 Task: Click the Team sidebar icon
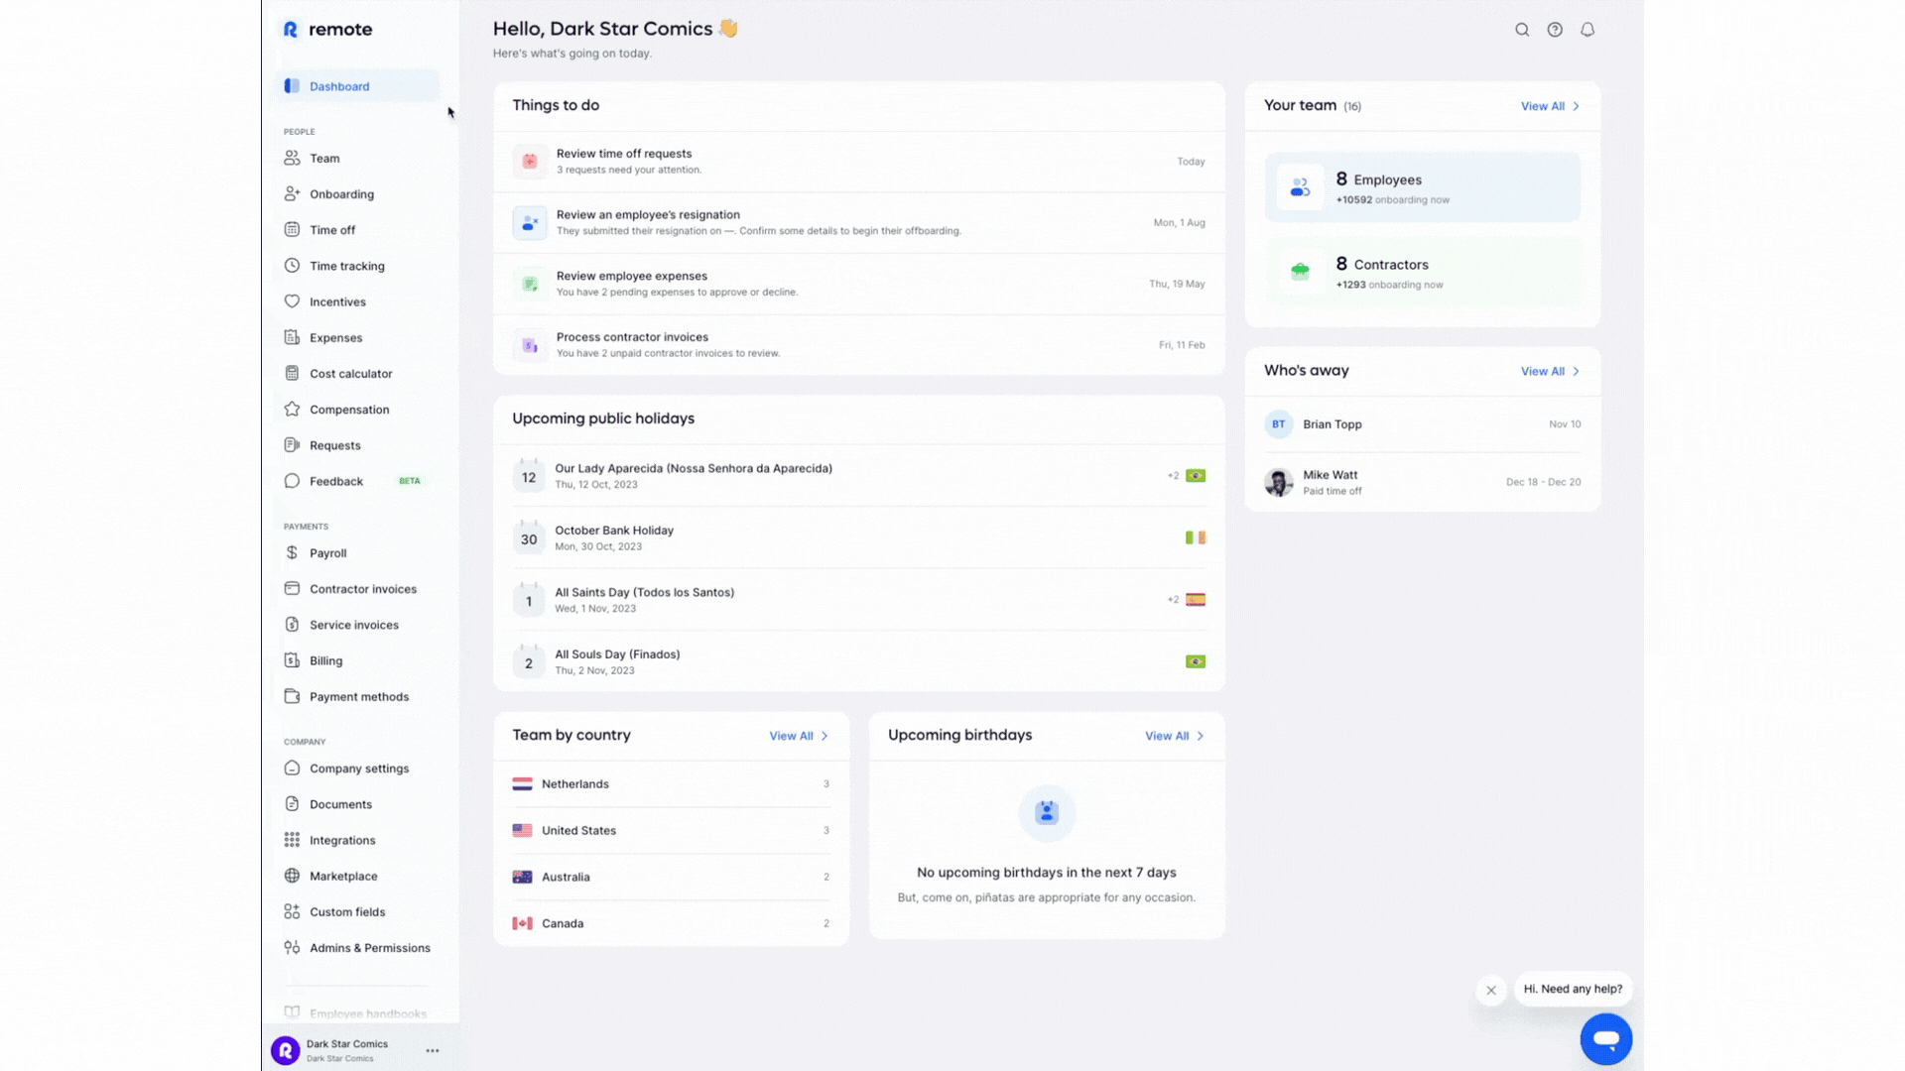(292, 158)
